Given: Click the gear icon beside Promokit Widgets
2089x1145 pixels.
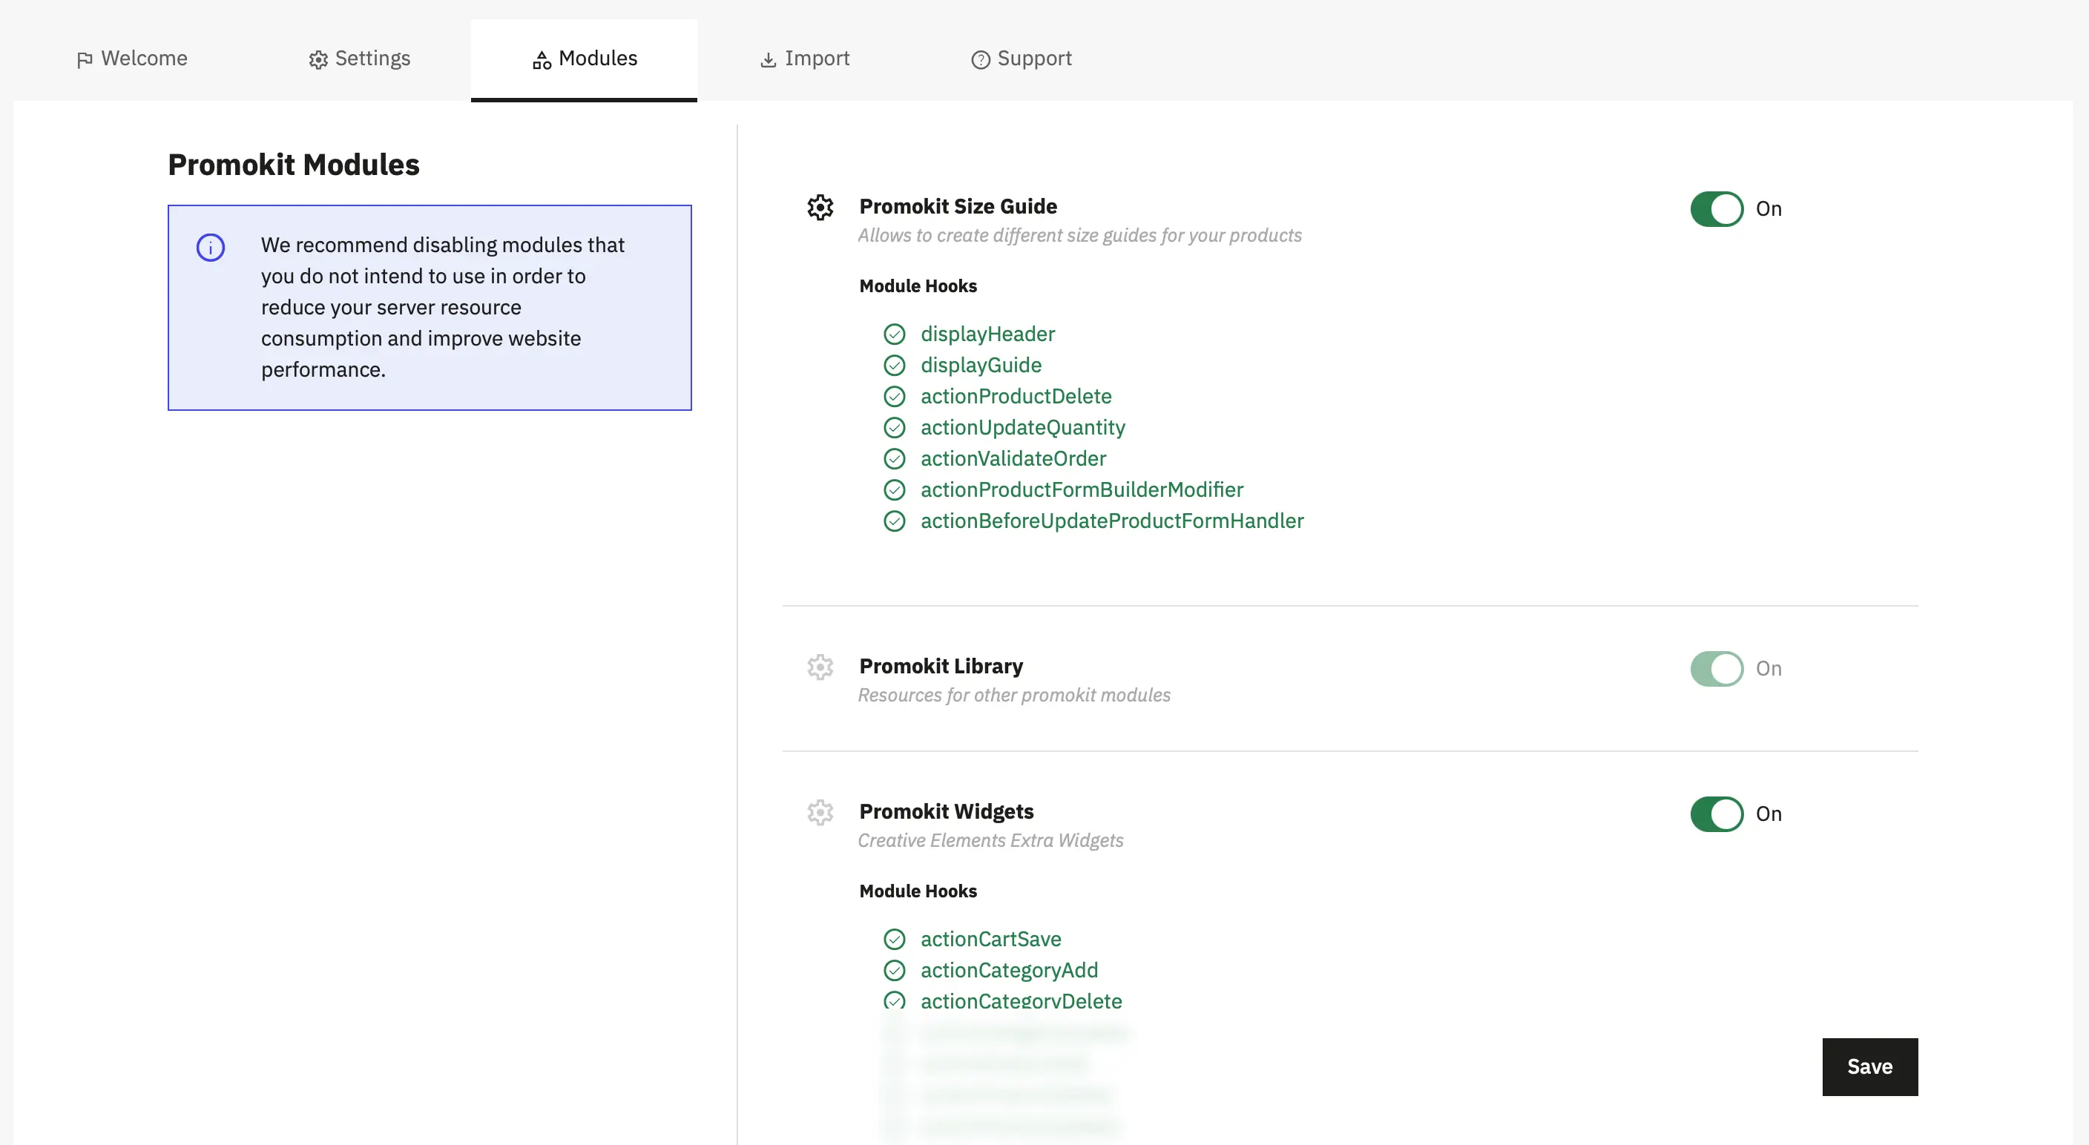Looking at the screenshot, I should point(820,813).
